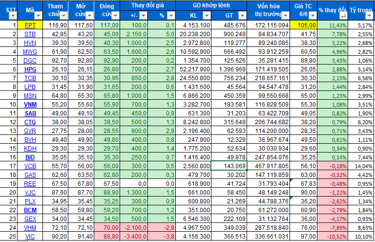The height and width of the screenshot is (242, 375).
Task: Open the GAS ticker link
Action: point(30,175)
